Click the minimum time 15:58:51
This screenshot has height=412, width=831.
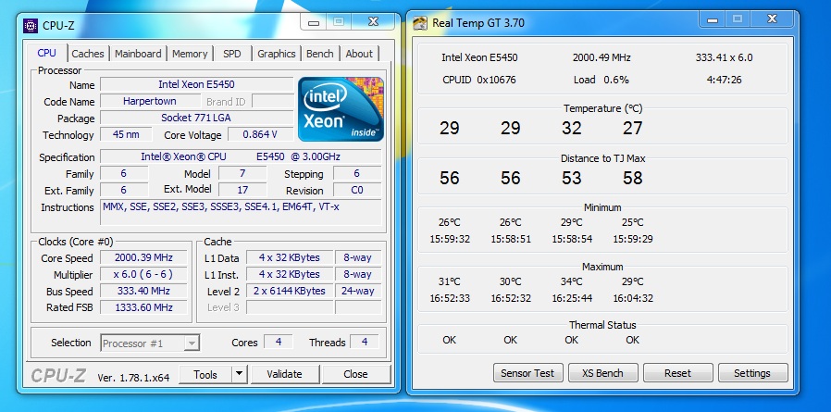[511, 239]
